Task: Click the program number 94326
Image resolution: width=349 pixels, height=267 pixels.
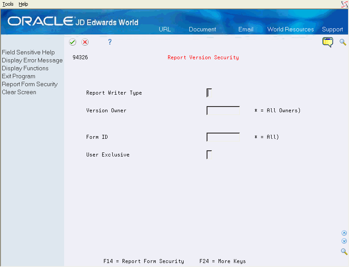Action: [81, 57]
